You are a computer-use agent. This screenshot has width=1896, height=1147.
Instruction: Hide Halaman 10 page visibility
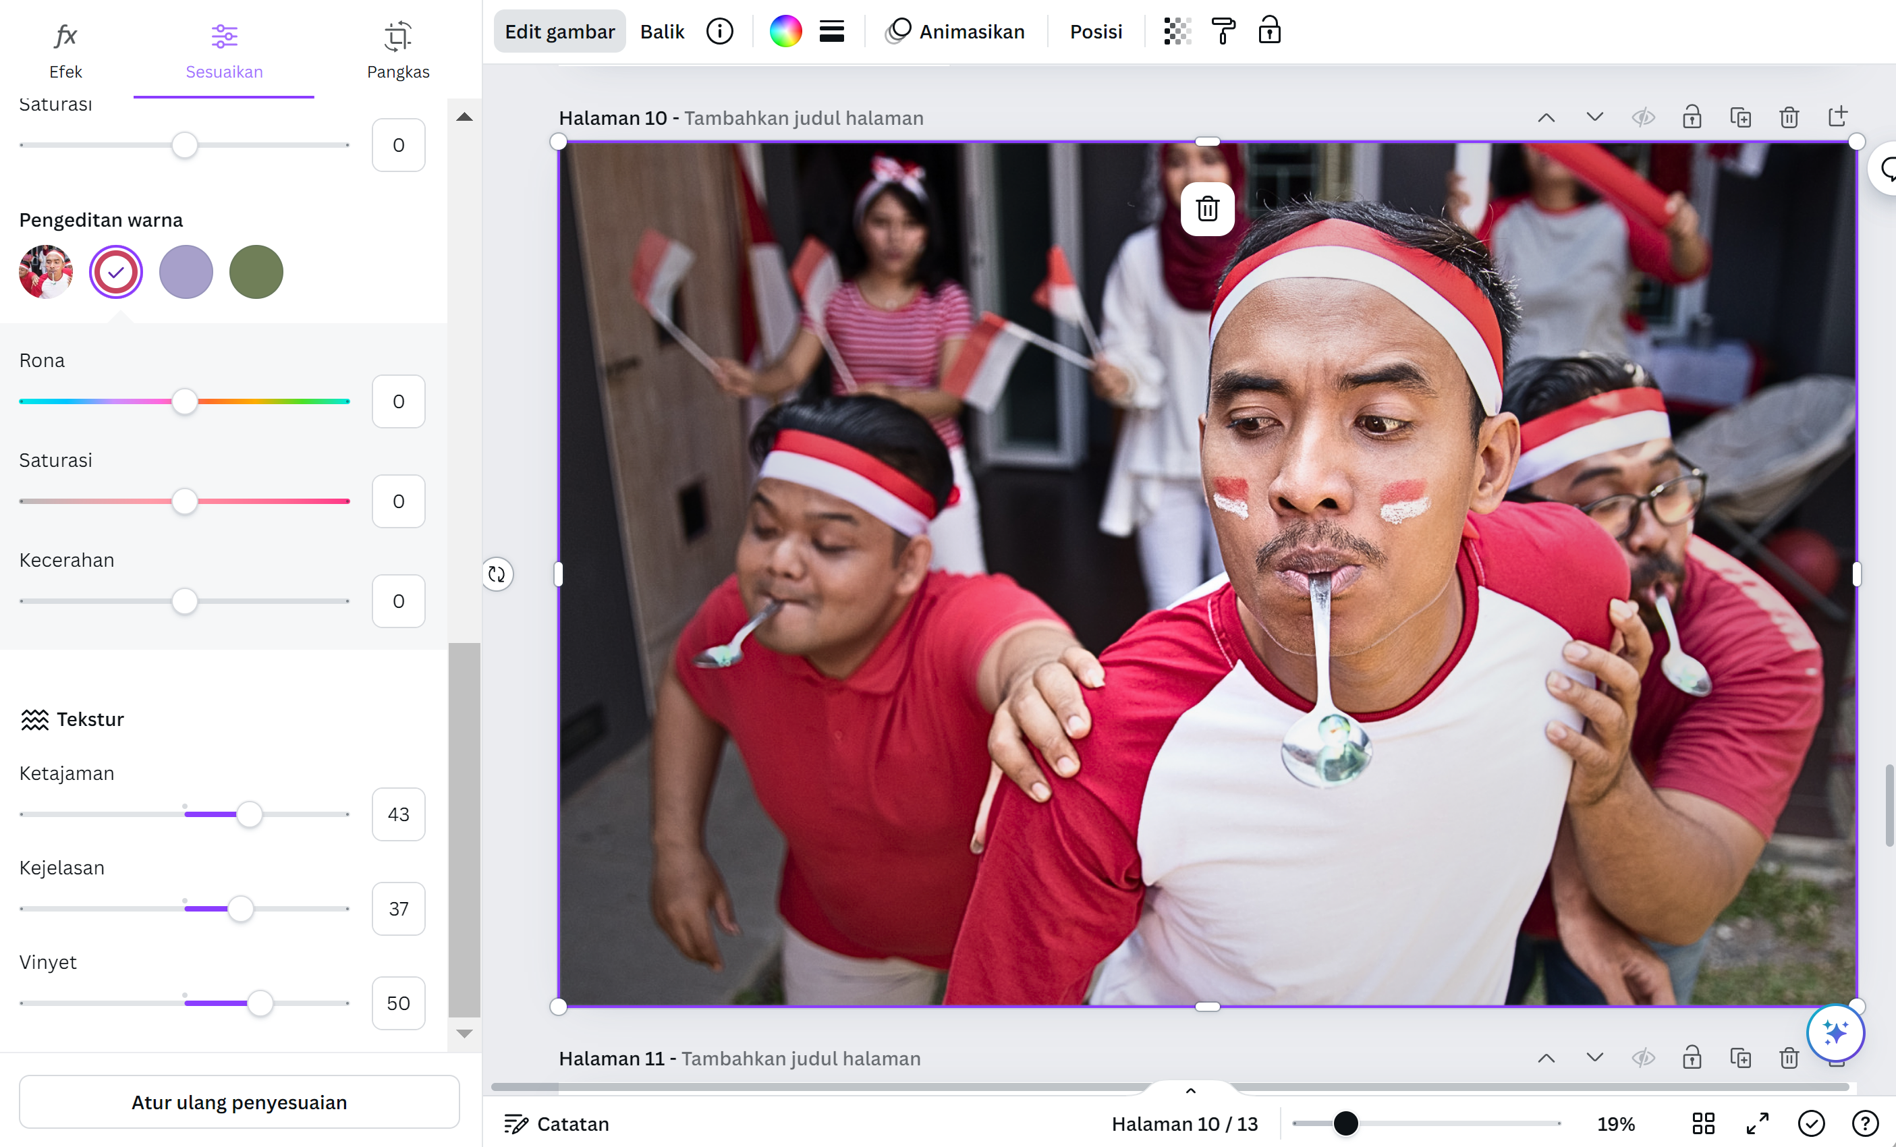click(x=1643, y=117)
